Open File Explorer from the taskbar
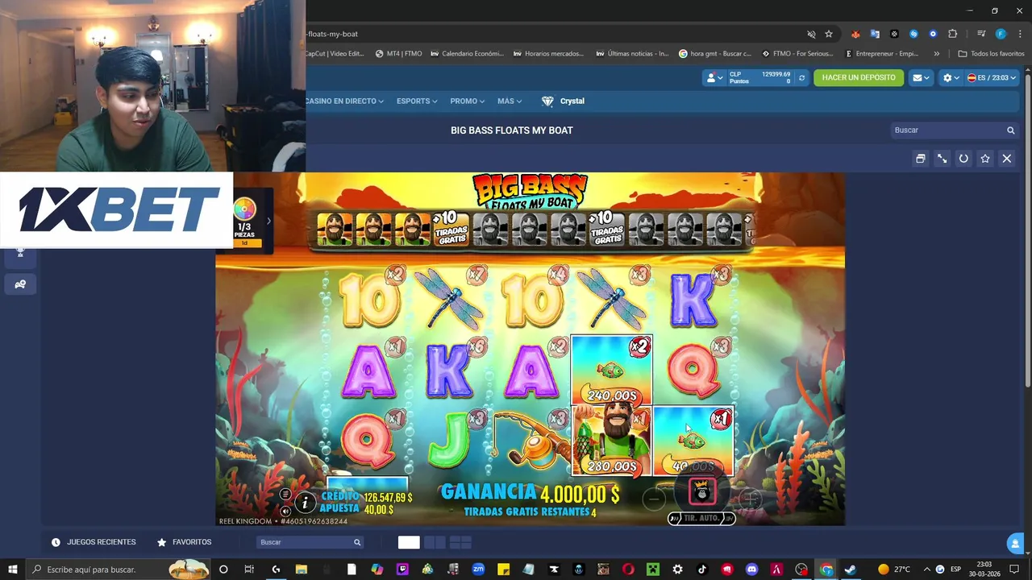The width and height of the screenshot is (1032, 580). click(301, 570)
